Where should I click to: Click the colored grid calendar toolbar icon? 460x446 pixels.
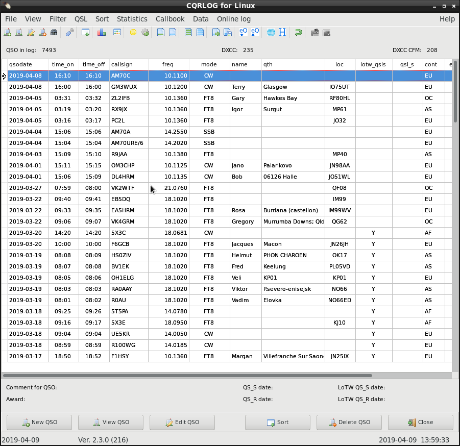click(x=117, y=32)
